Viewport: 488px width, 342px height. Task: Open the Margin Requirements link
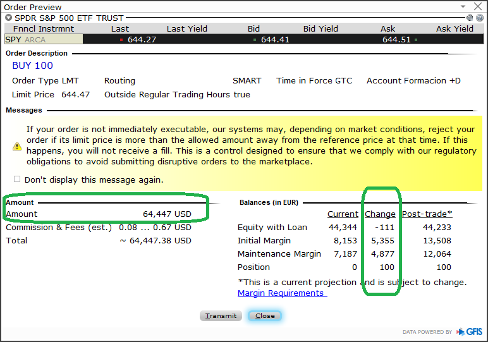282,293
